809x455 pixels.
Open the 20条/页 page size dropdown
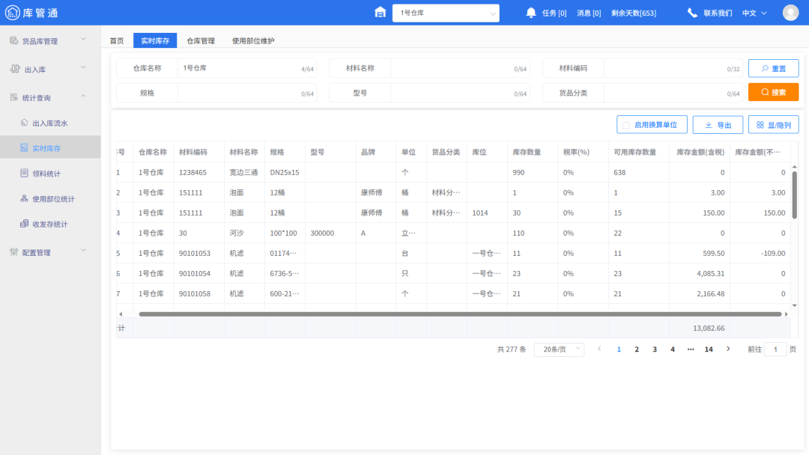point(560,349)
